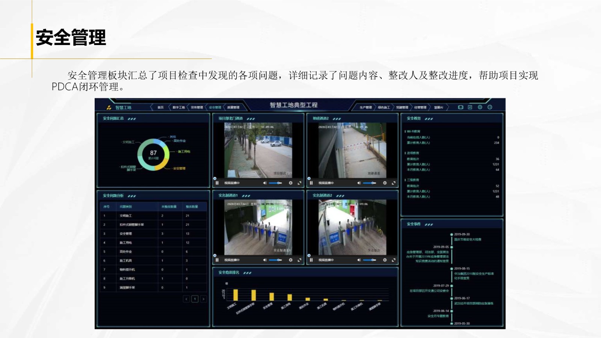Click the power icon in header
The image size is (601, 338).
(x=490, y=107)
